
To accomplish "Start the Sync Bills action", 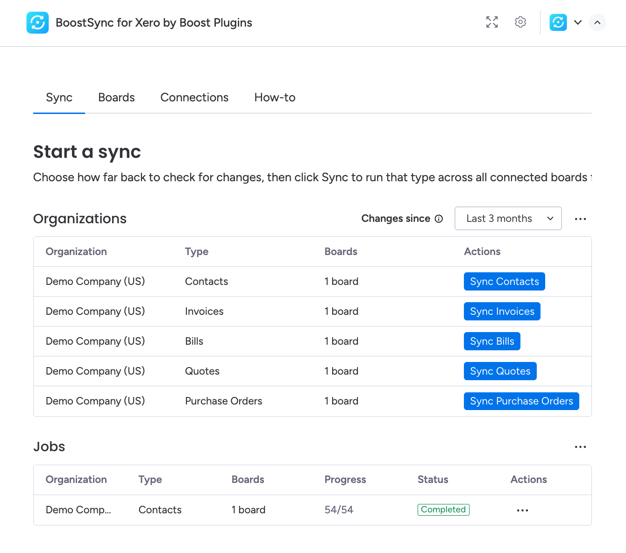I will (492, 341).
